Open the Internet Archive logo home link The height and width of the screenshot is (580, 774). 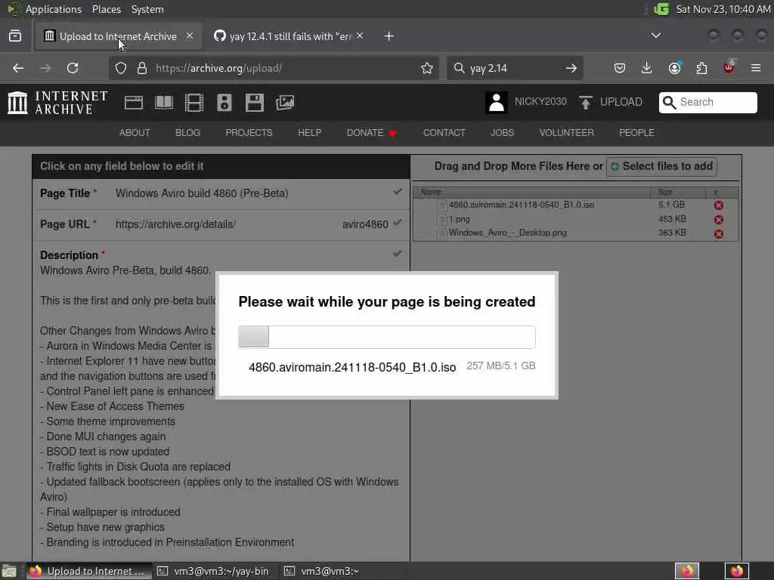click(x=57, y=103)
